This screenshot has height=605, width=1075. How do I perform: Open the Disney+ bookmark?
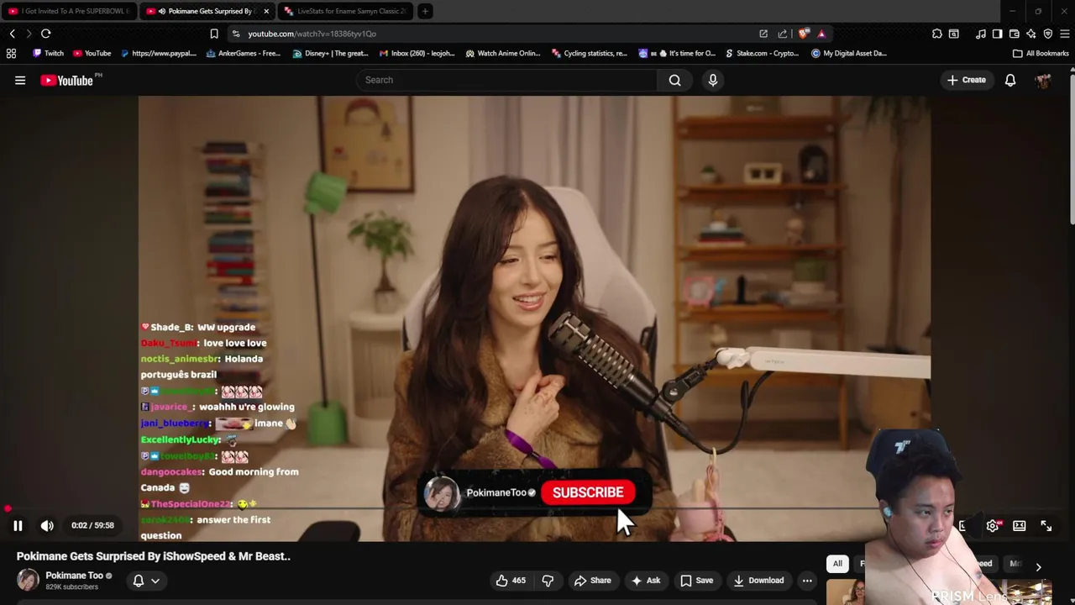[330, 53]
